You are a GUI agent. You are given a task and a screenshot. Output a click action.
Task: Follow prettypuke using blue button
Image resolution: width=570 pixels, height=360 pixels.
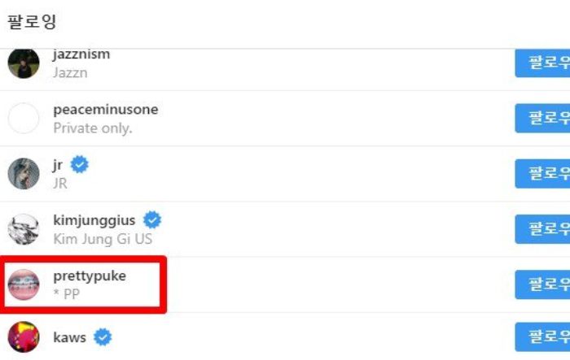543,284
